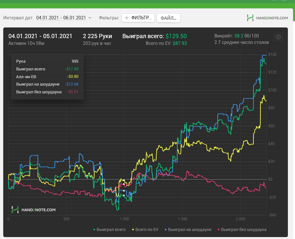Click the '2.7 среднее число столов' text
Screen dimensions: 295x239
241,42
